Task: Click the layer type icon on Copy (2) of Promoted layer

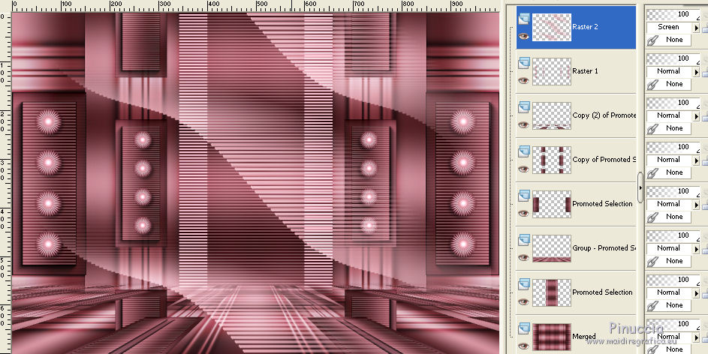Action: 524,107
